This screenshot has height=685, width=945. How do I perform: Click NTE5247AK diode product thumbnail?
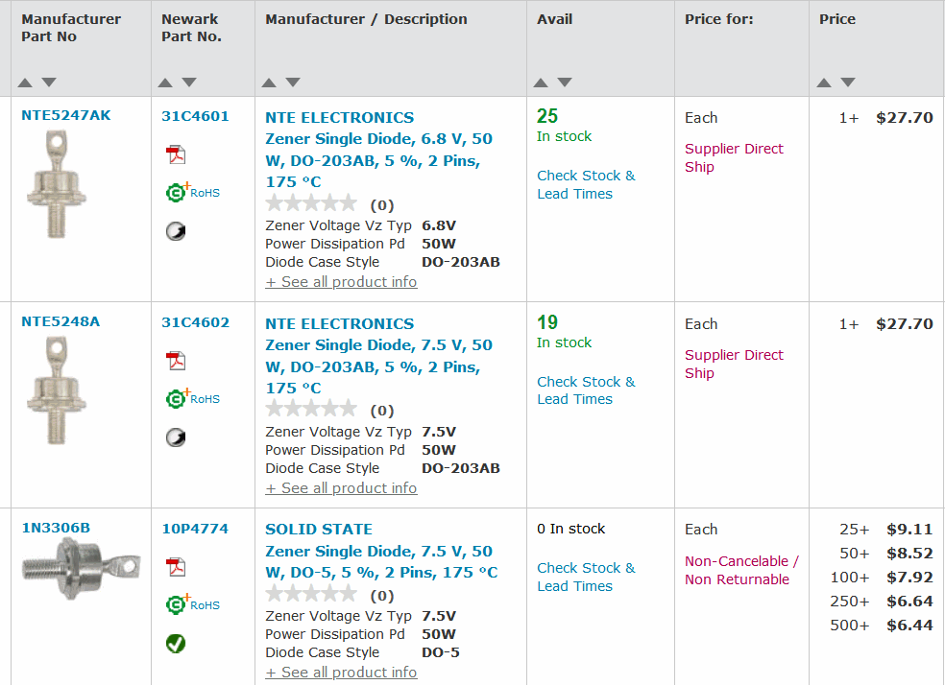(x=56, y=184)
